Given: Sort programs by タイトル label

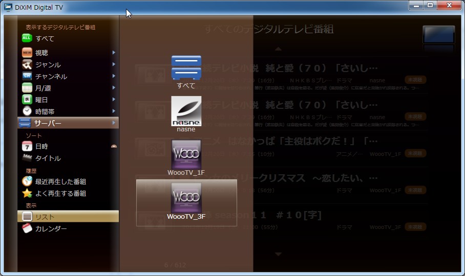Looking at the screenshot, I should (48, 158).
